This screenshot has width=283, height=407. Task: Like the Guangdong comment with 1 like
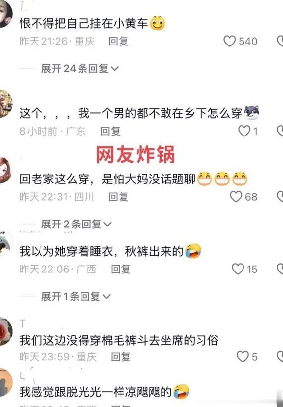pos(244,131)
